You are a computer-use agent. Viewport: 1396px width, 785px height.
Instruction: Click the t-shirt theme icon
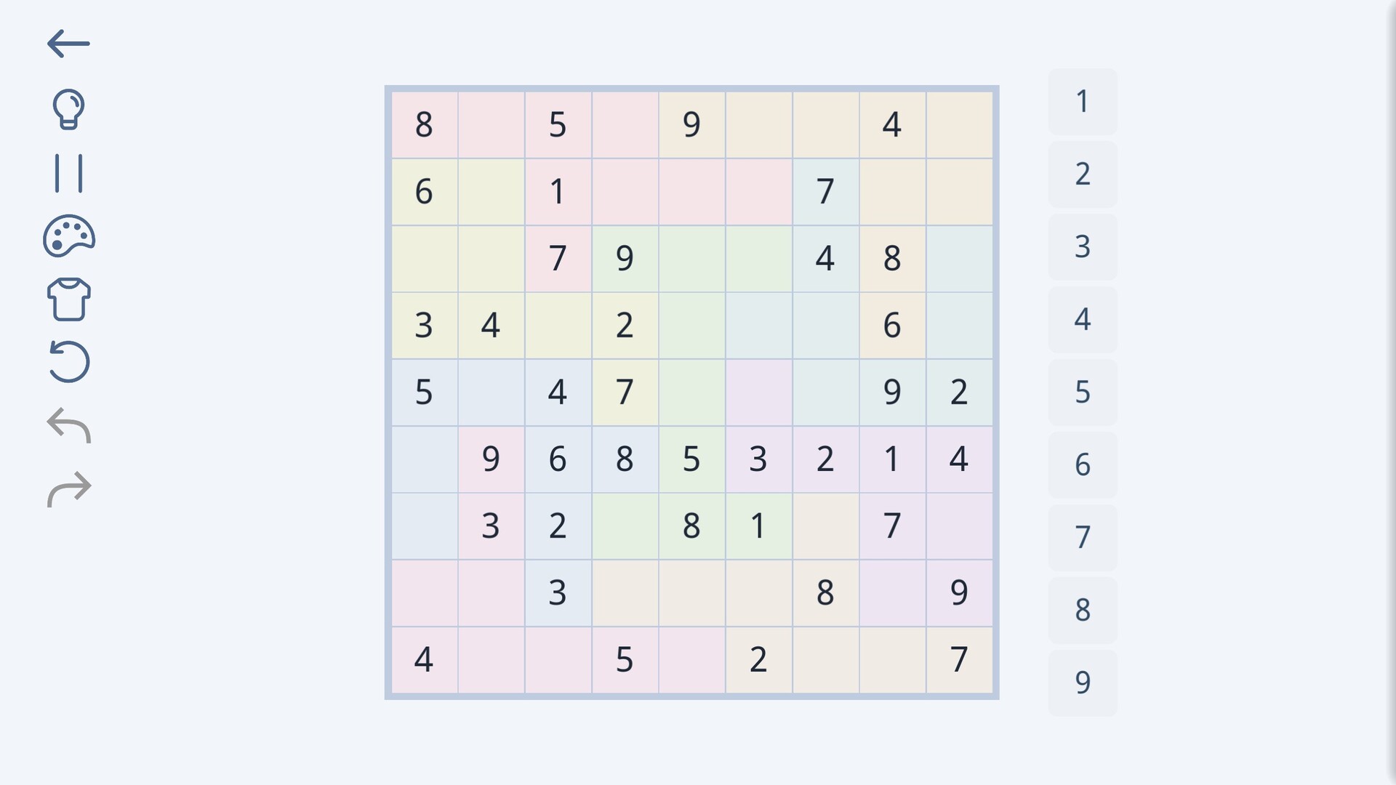coord(68,299)
